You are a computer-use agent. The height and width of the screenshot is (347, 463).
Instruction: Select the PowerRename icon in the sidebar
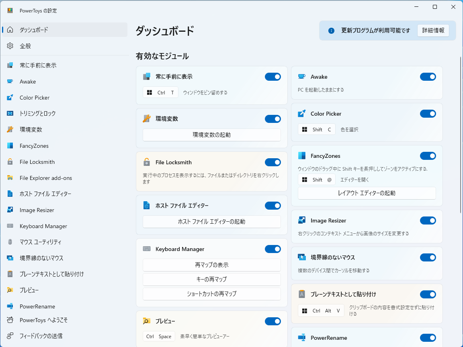pyautogui.click(x=10, y=306)
